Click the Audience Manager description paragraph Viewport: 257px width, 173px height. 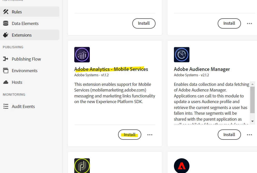point(211,103)
